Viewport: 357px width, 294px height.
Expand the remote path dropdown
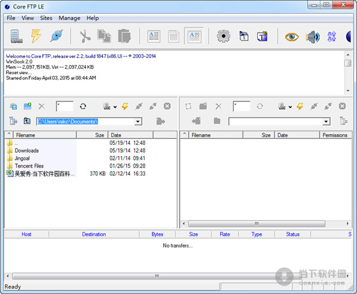[x=326, y=122]
